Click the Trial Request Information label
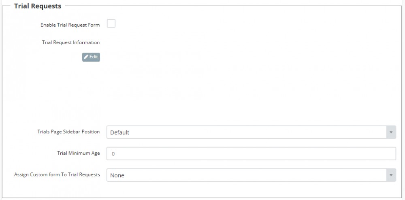405x200 pixels. click(x=71, y=42)
